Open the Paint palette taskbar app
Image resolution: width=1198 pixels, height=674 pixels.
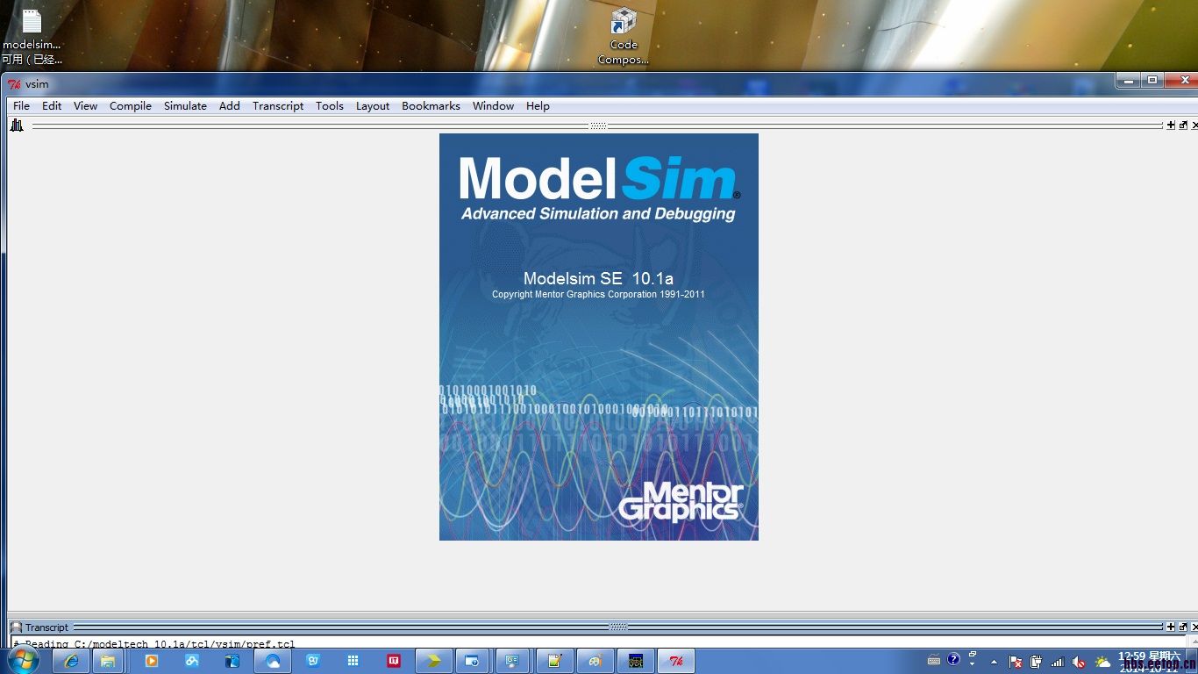pos(595,661)
